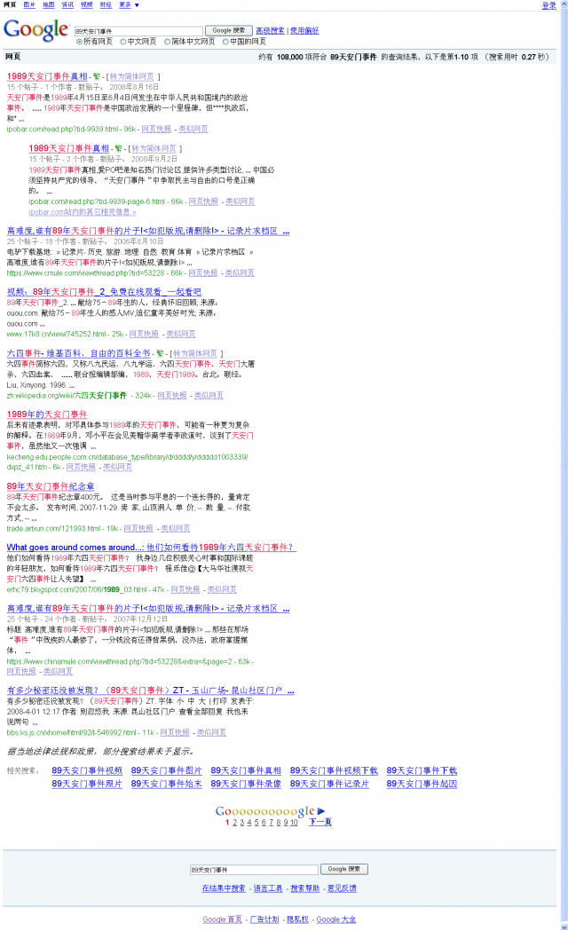Click related search 89天安门事件视频

click(x=87, y=770)
